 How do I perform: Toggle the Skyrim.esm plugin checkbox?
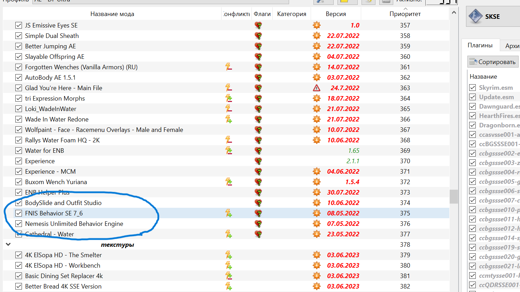coord(473,88)
